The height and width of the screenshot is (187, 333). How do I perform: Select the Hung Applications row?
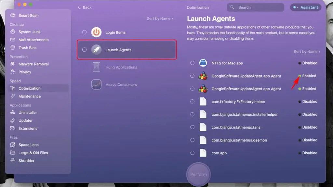coord(127,67)
